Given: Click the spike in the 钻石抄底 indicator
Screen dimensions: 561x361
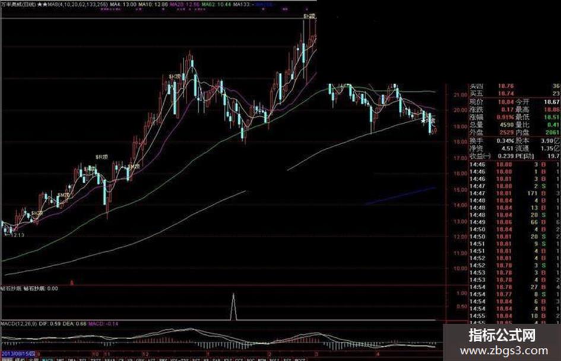Looking at the screenshot, I should [x=233, y=306].
